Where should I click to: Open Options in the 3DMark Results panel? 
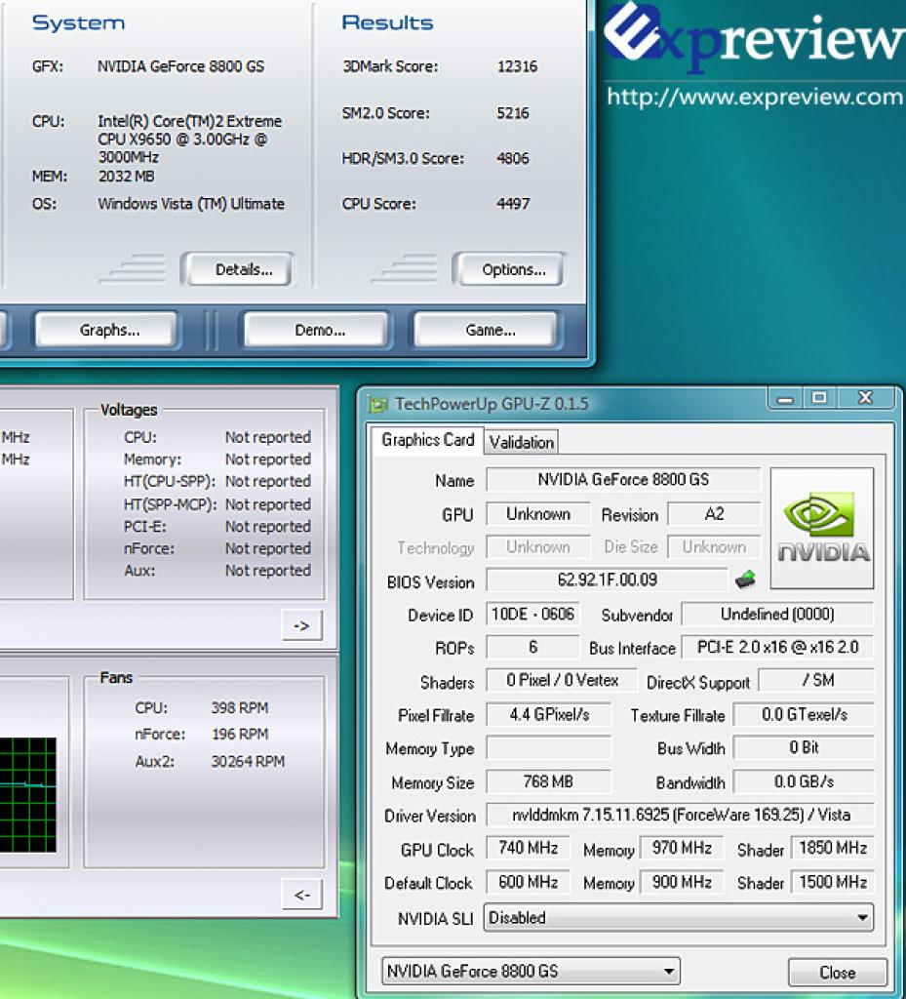(x=509, y=269)
